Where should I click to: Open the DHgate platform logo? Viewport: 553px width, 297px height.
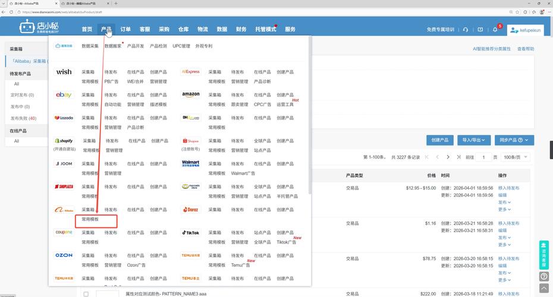[191, 118]
